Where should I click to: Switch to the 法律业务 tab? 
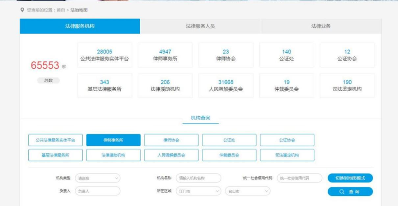[321, 27]
